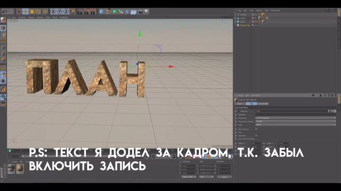
Task: Open Object Manager Bookmarks menu
Action: click(x=275, y=11)
